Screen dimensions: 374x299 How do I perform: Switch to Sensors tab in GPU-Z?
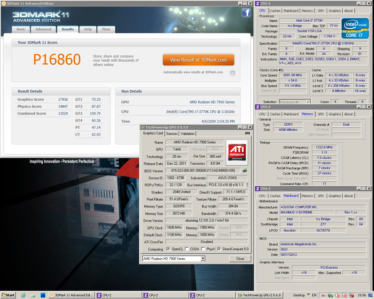172,133
